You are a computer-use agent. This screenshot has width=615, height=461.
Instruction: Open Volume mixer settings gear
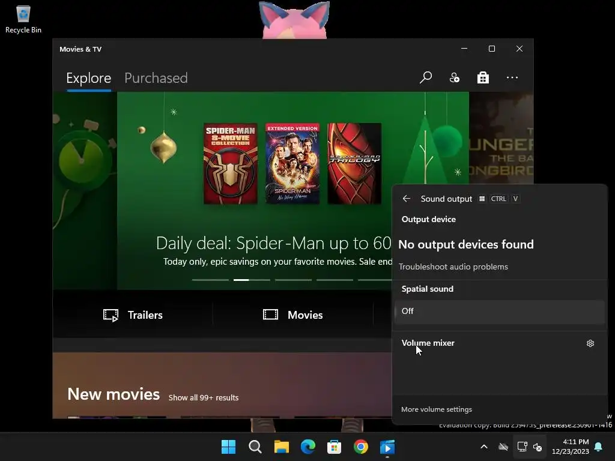(x=590, y=343)
